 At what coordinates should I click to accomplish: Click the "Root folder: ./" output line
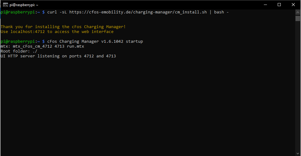pyautogui.click(x=19, y=51)
